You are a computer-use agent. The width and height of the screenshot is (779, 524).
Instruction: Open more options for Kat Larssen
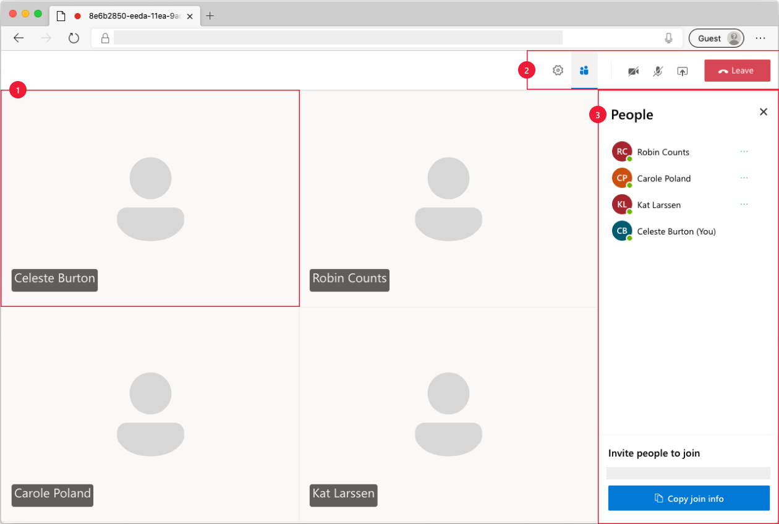click(x=744, y=204)
